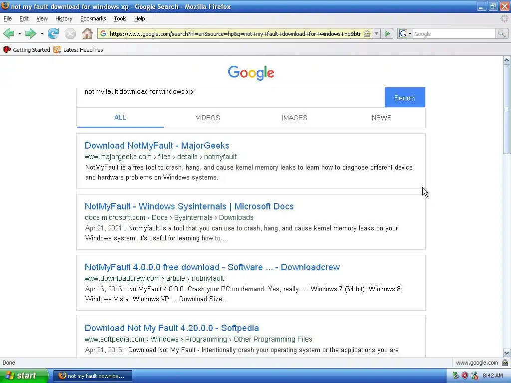Click the blue Search button

click(x=405, y=97)
